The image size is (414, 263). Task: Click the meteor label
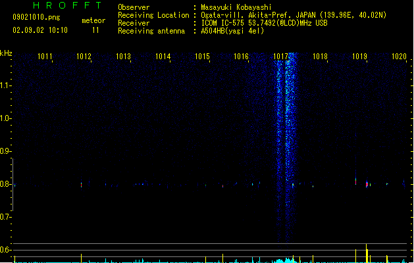(x=93, y=20)
